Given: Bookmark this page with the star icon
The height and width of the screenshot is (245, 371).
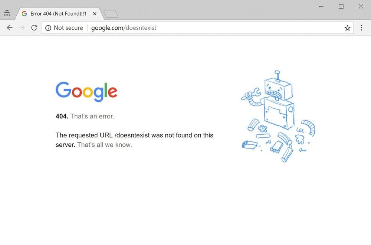Looking at the screenshot, I should point(347,28).
